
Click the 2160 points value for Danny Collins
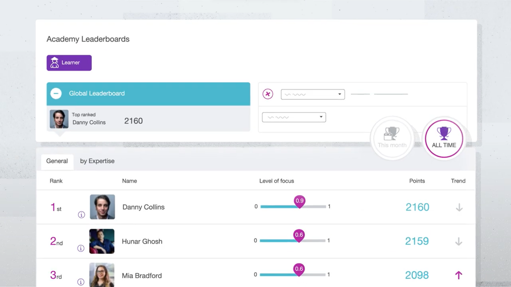click(417, 207)
